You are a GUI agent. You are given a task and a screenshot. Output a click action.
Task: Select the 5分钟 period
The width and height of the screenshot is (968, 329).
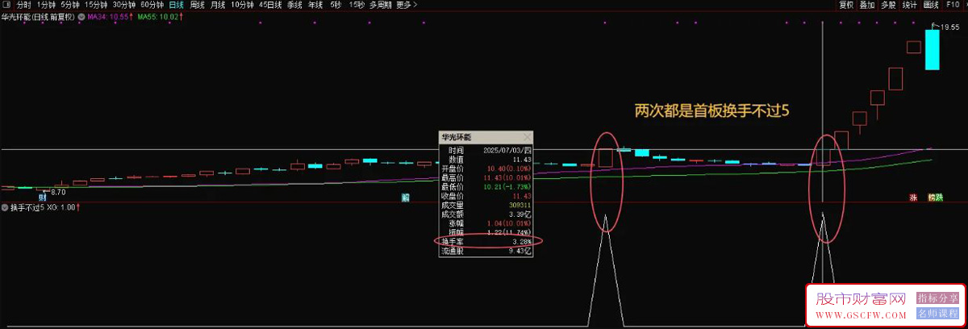70,5
